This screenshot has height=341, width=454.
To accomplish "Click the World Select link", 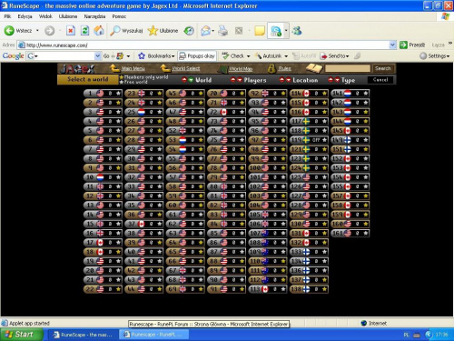I will click(186, 68).
